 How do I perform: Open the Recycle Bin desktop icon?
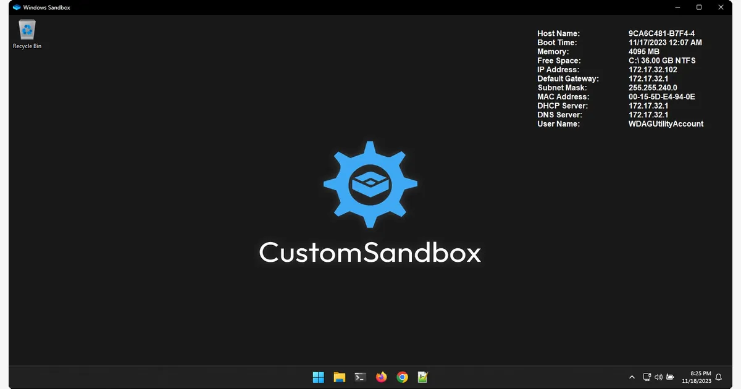(x=27, y=35)
